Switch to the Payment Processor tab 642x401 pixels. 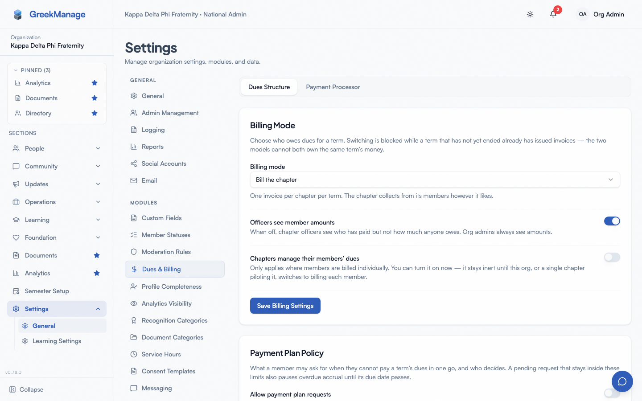click(x=333, y=87)
